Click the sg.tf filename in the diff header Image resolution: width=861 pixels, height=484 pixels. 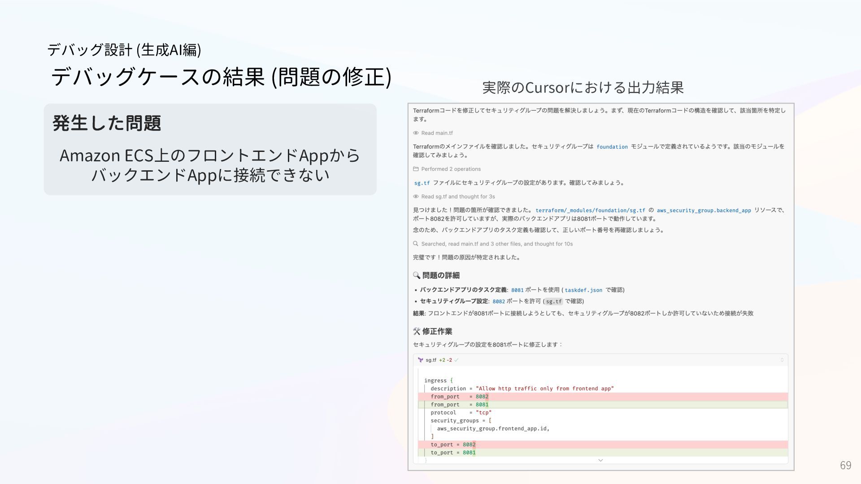click(431, 360)
